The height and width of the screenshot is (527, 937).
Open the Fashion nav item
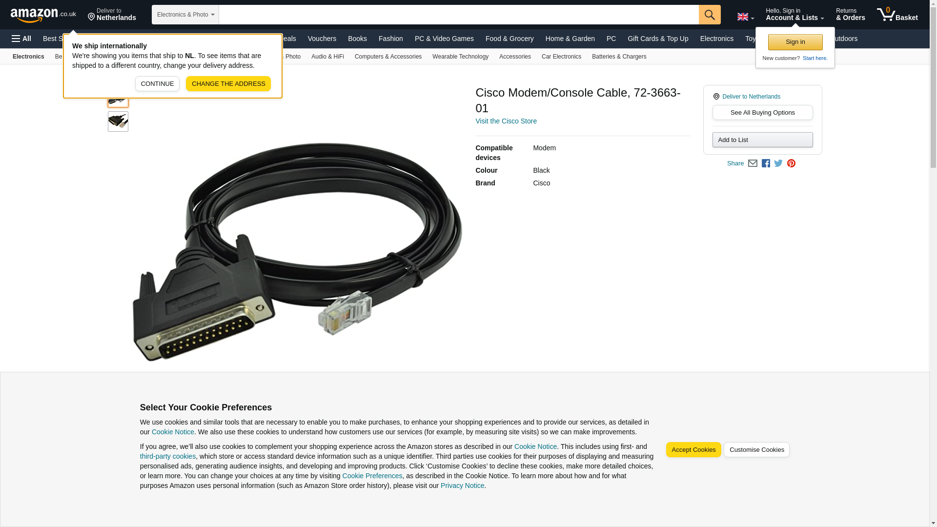(391, 39)
